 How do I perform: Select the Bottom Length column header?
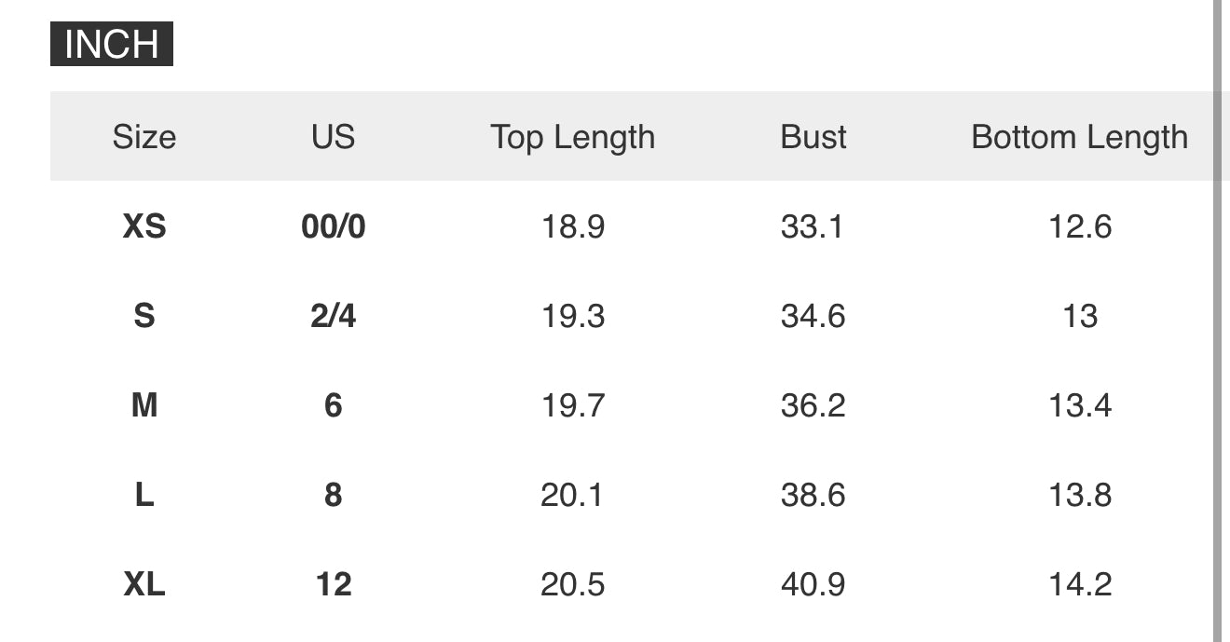(x=1079, y=137)
